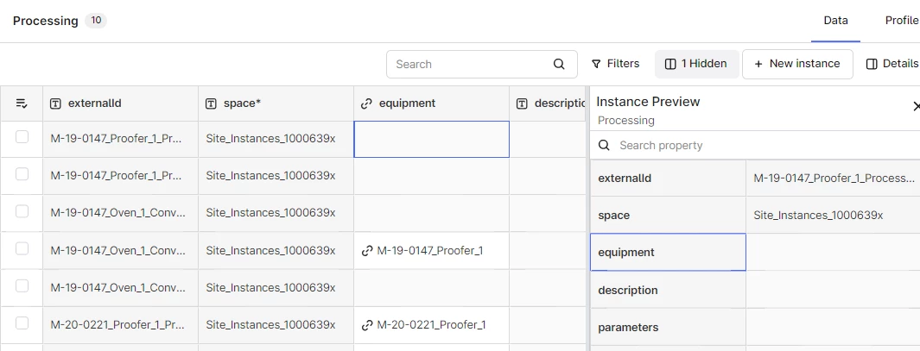Click the space column text-type icon
The height and width of the screenshot is (351, 920).
pos(211,103)
